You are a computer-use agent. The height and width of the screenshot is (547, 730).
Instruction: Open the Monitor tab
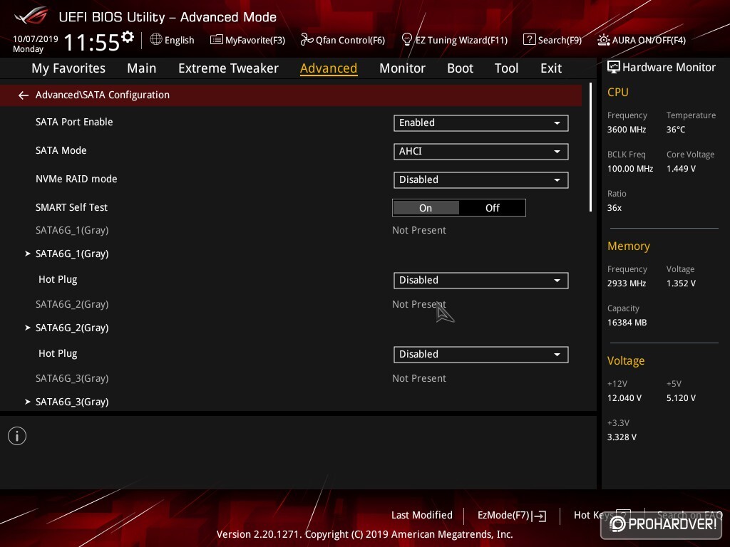coord(402,68)
